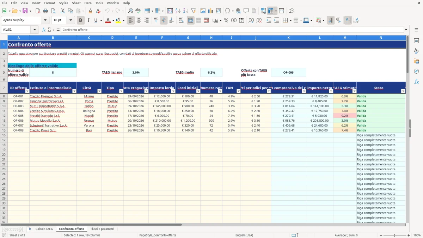Click the zoom slider in status bar
Image resolution: width=423 pixels, height=238 pixels.
(394, 235)
